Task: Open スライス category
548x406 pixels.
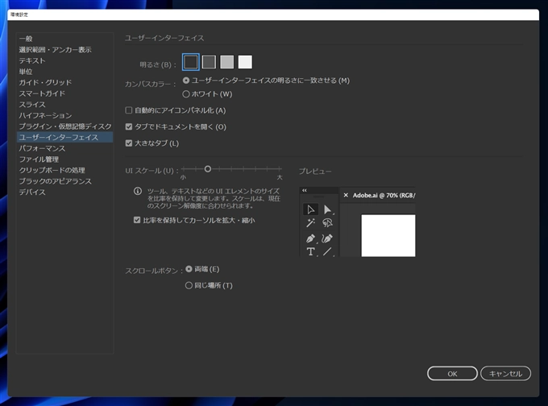Action: pyautogui.click(x=65, y=105)
